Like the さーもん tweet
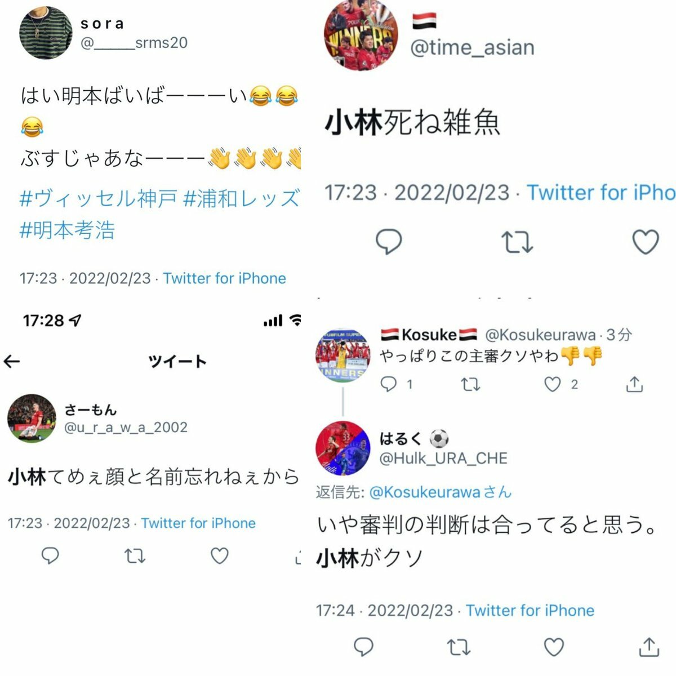Viewport: 676px width, 676px height. click(x=219, y=556)
